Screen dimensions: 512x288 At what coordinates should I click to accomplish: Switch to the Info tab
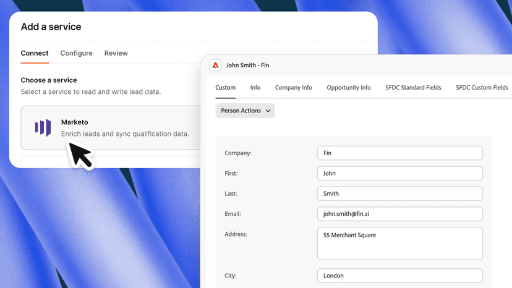coord(255,88)
